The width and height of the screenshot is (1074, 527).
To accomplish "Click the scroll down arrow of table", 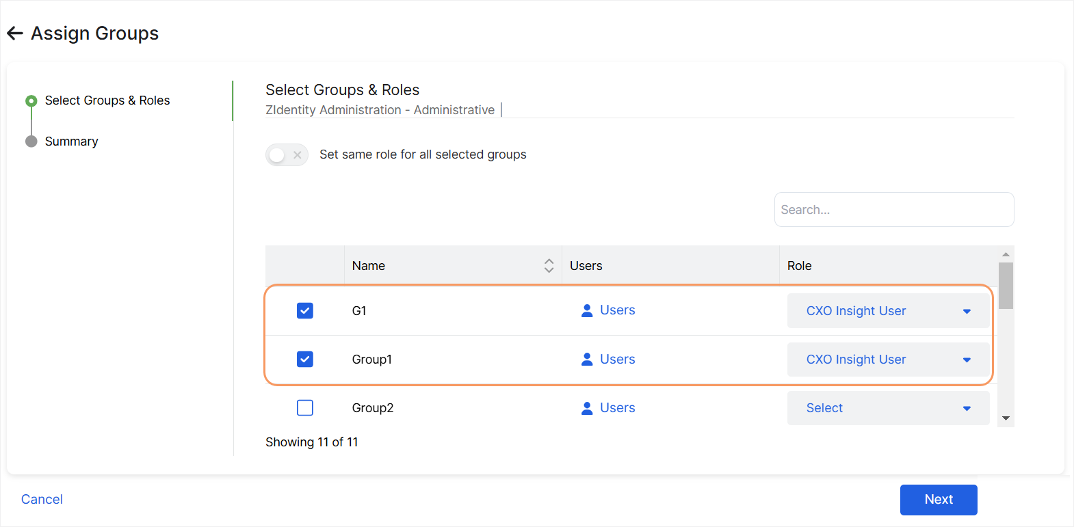I will (1006, 418).
